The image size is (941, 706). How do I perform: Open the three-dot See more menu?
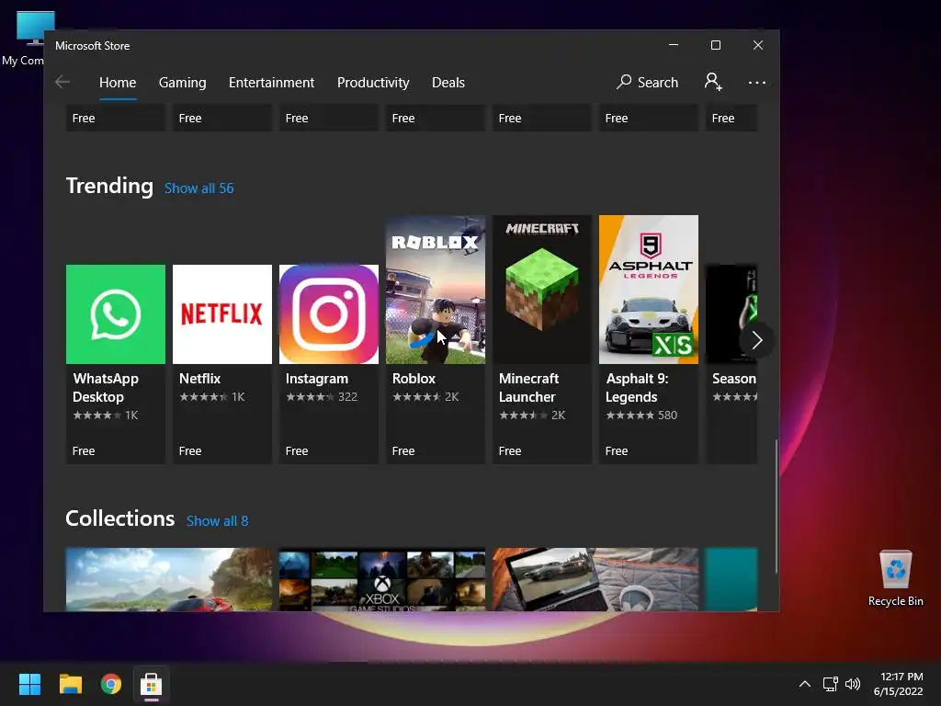[757, 82]
